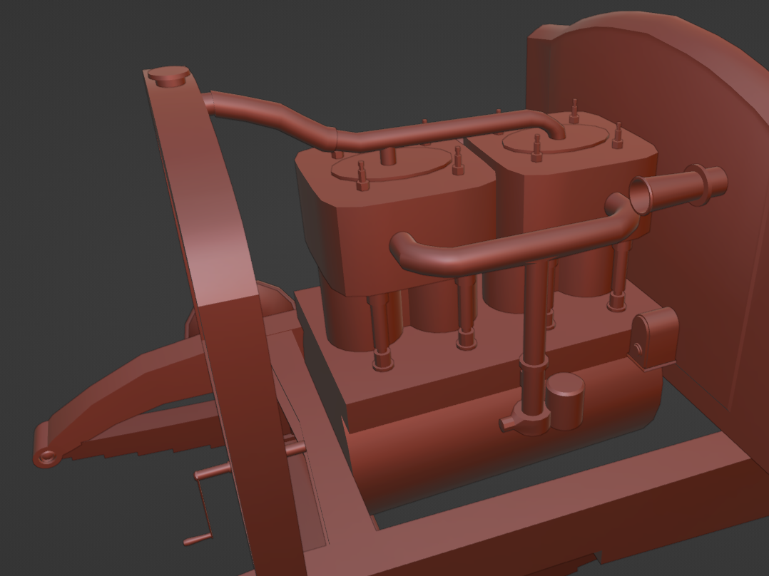Select the radiator filler cap on top

168,77
